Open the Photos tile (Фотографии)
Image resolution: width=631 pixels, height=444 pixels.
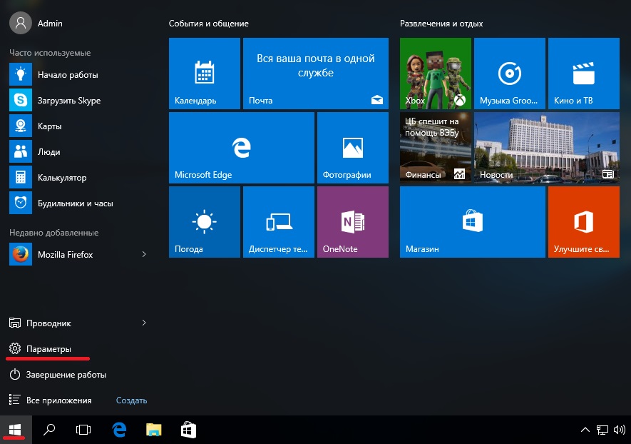352,147
